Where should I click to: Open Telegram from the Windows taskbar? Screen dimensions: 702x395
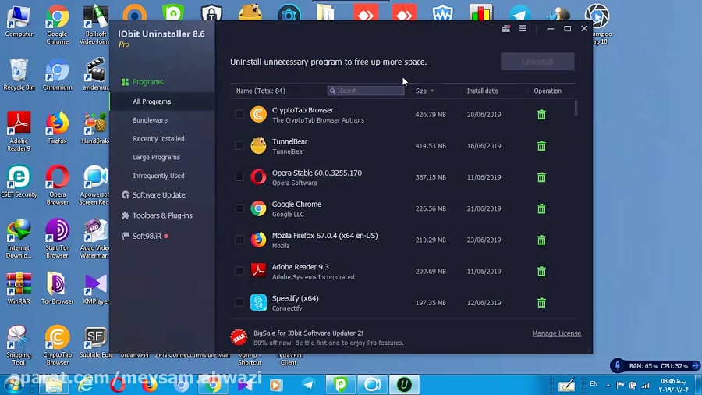308,385
